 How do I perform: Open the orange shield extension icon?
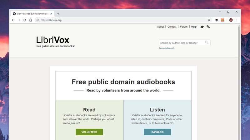click(x=222, y=20)
